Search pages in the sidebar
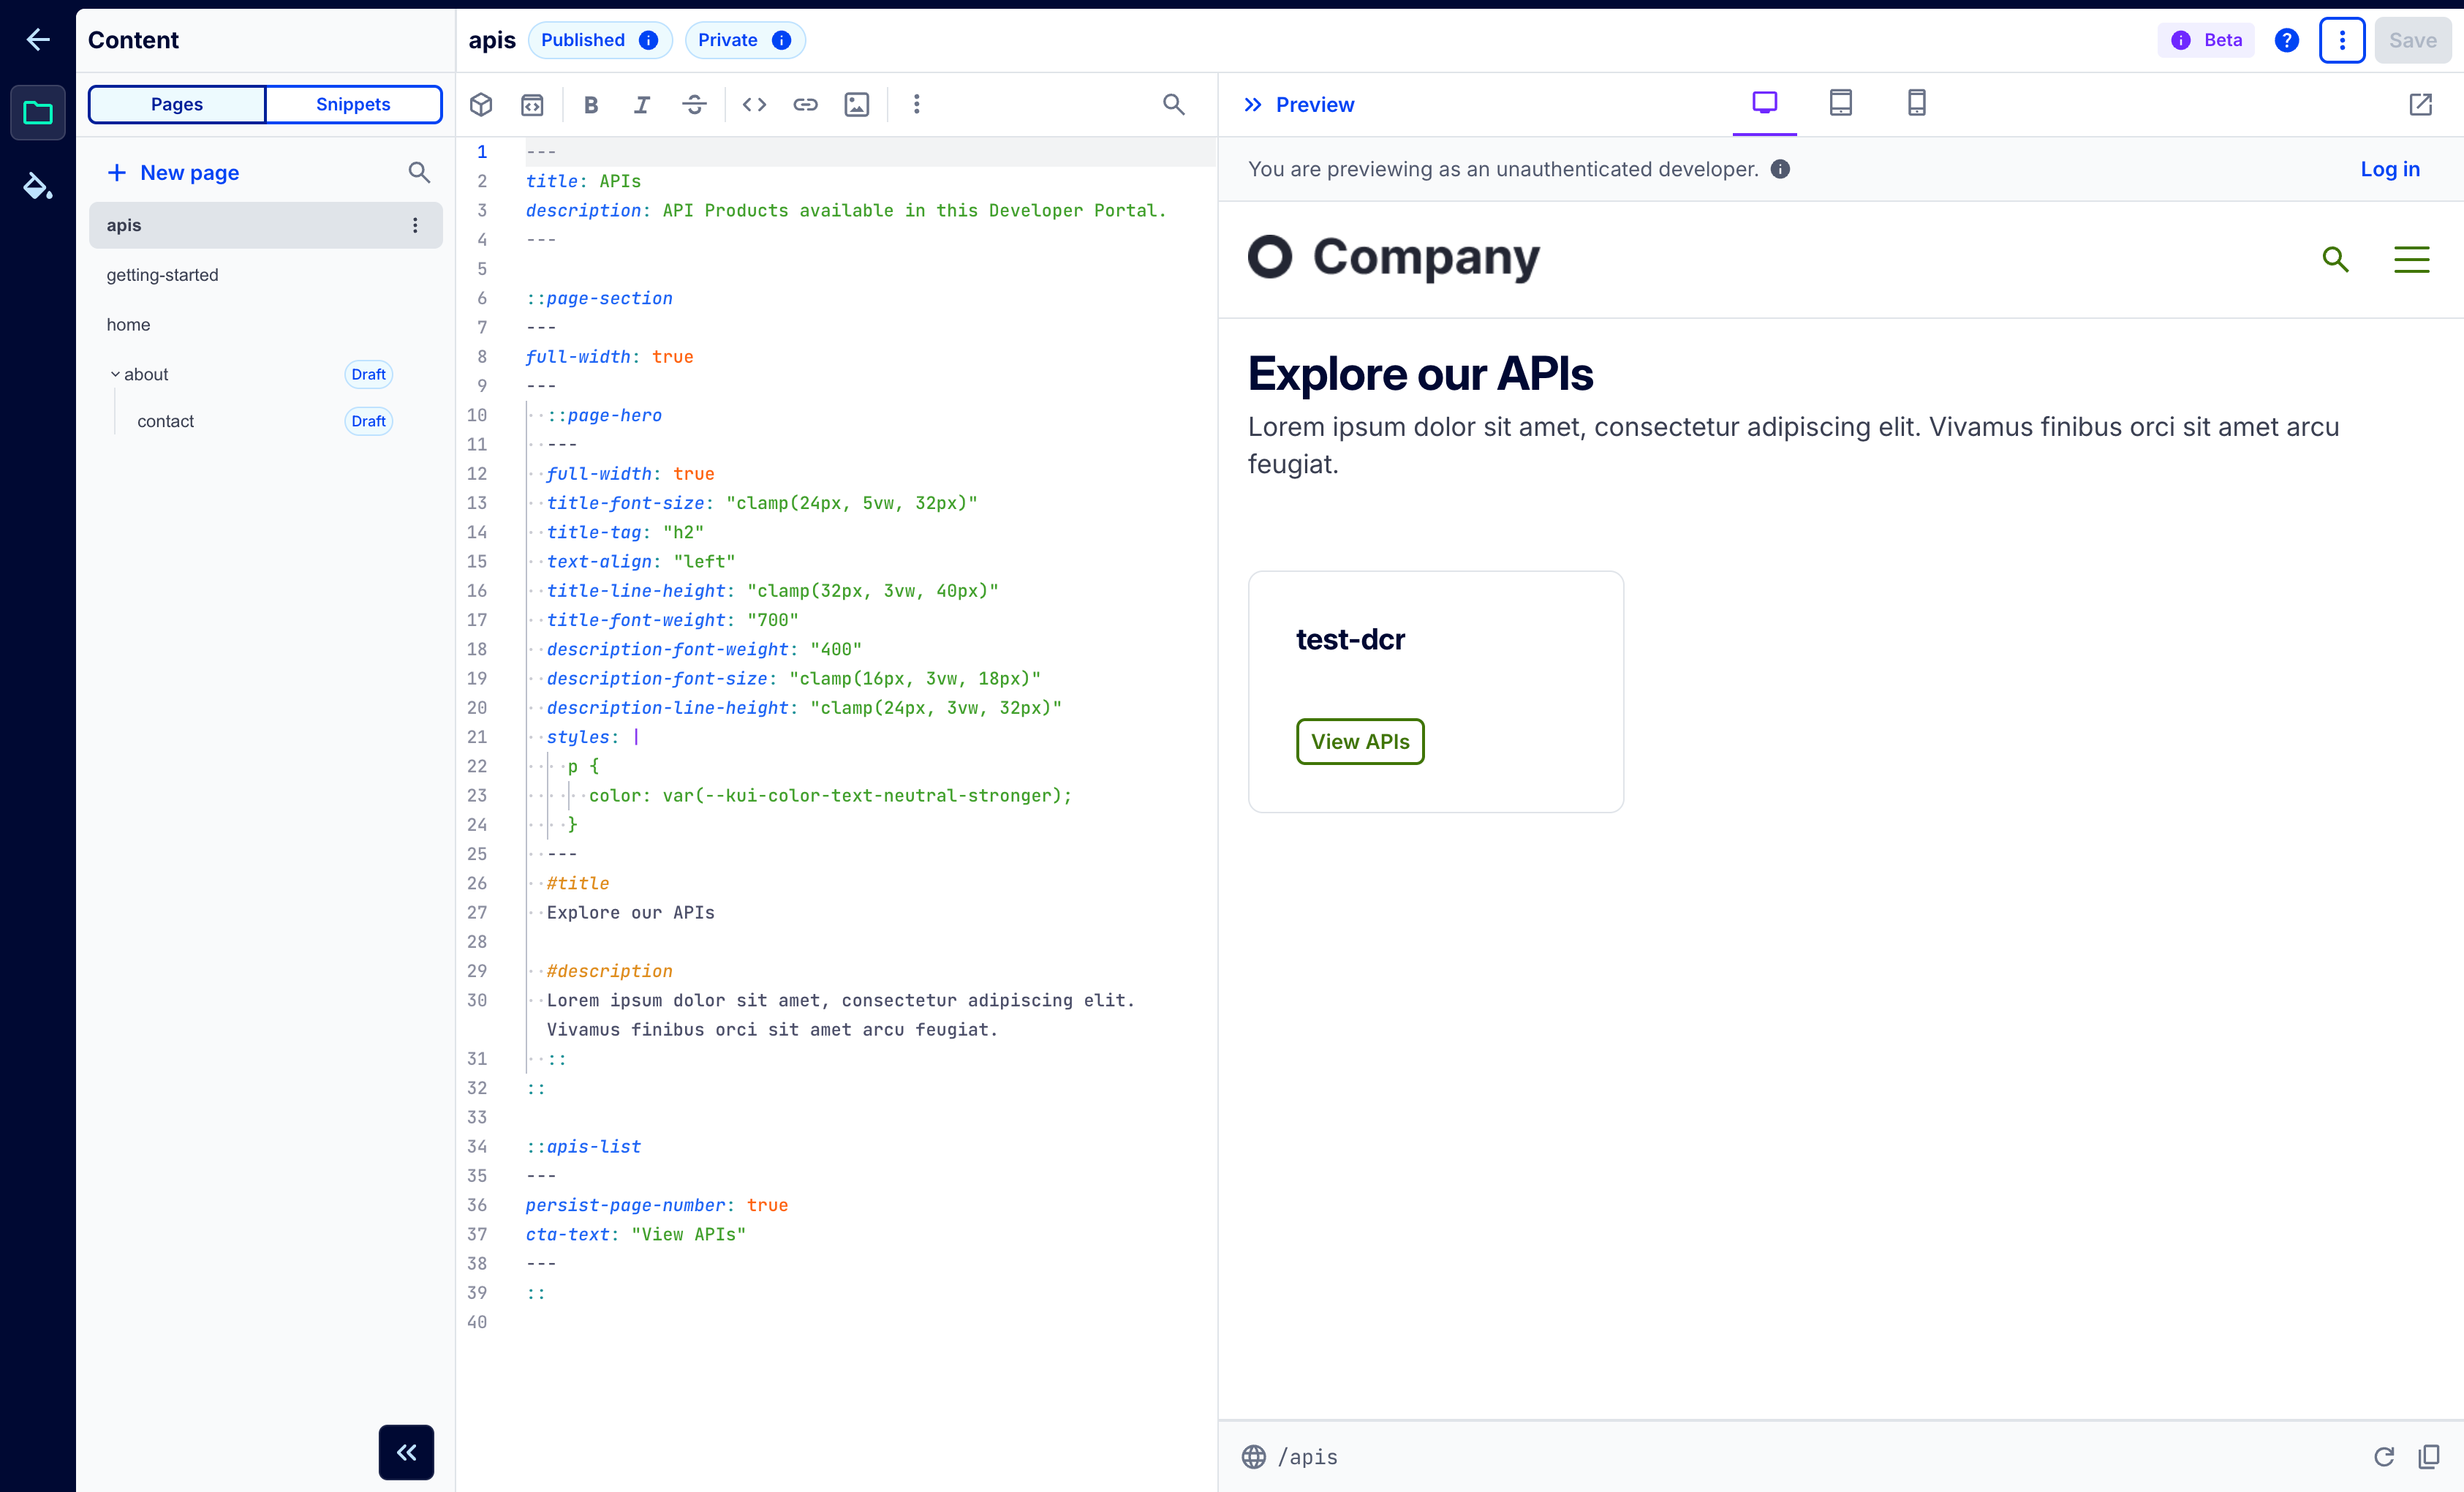2464x1492 pixels. [x=419, y=172]
